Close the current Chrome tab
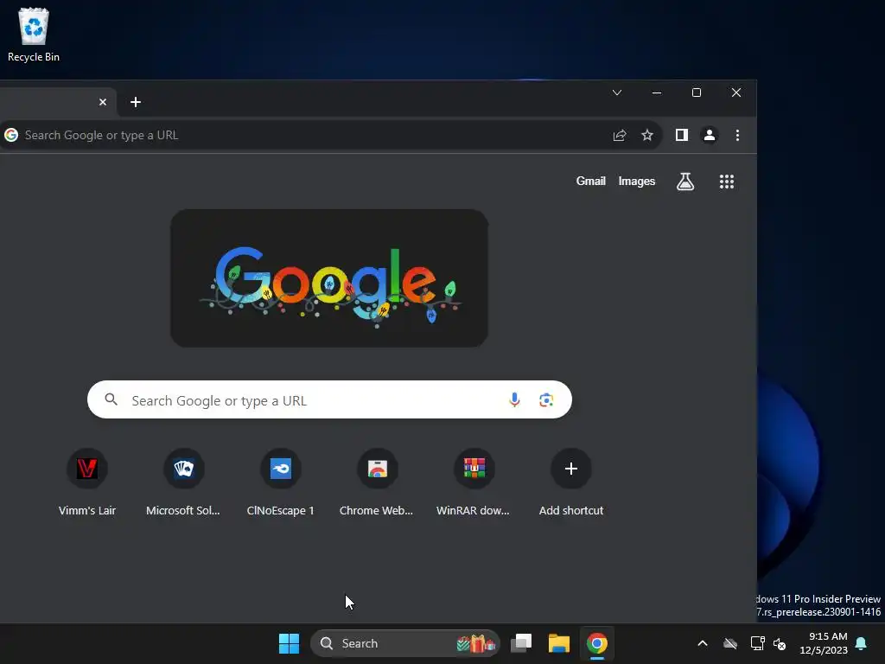The width and height of the screenshot is (885, 664). pyautogui.click(x=103, y=102)
